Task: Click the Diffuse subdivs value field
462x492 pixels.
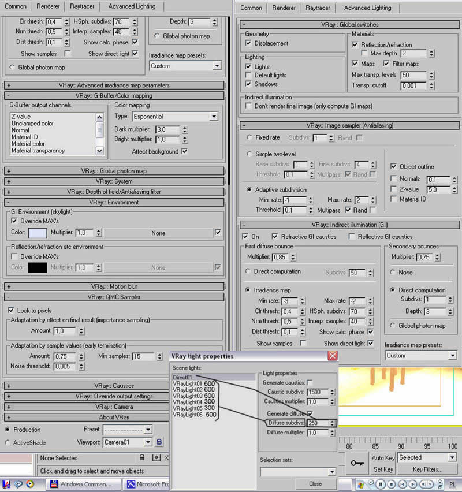Action: tap(318, 423)
